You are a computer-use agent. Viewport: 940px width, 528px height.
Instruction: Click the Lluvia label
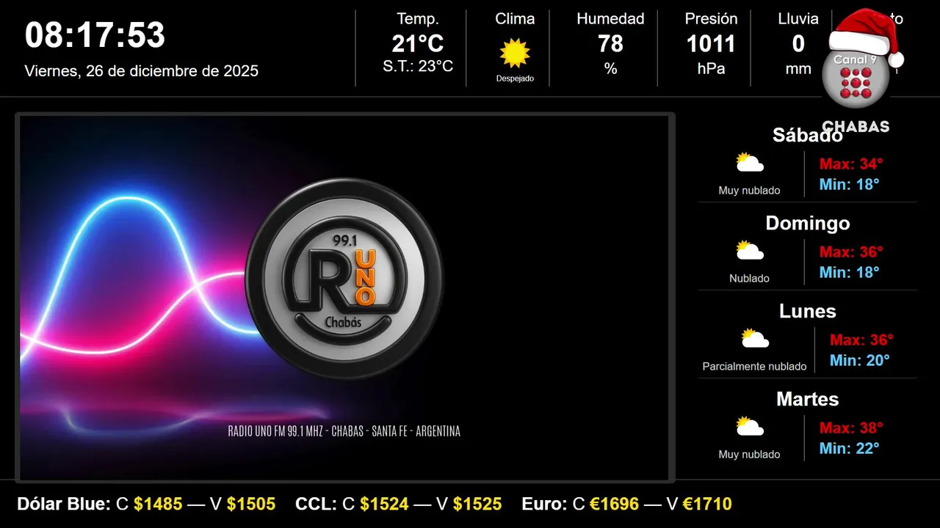pos(798,19)
